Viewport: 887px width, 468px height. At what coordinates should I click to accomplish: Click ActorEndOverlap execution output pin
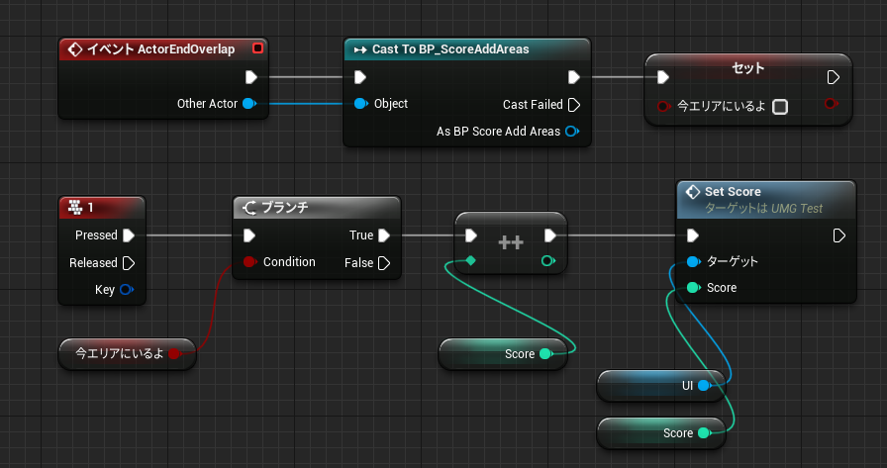click(x=251, y=77)
